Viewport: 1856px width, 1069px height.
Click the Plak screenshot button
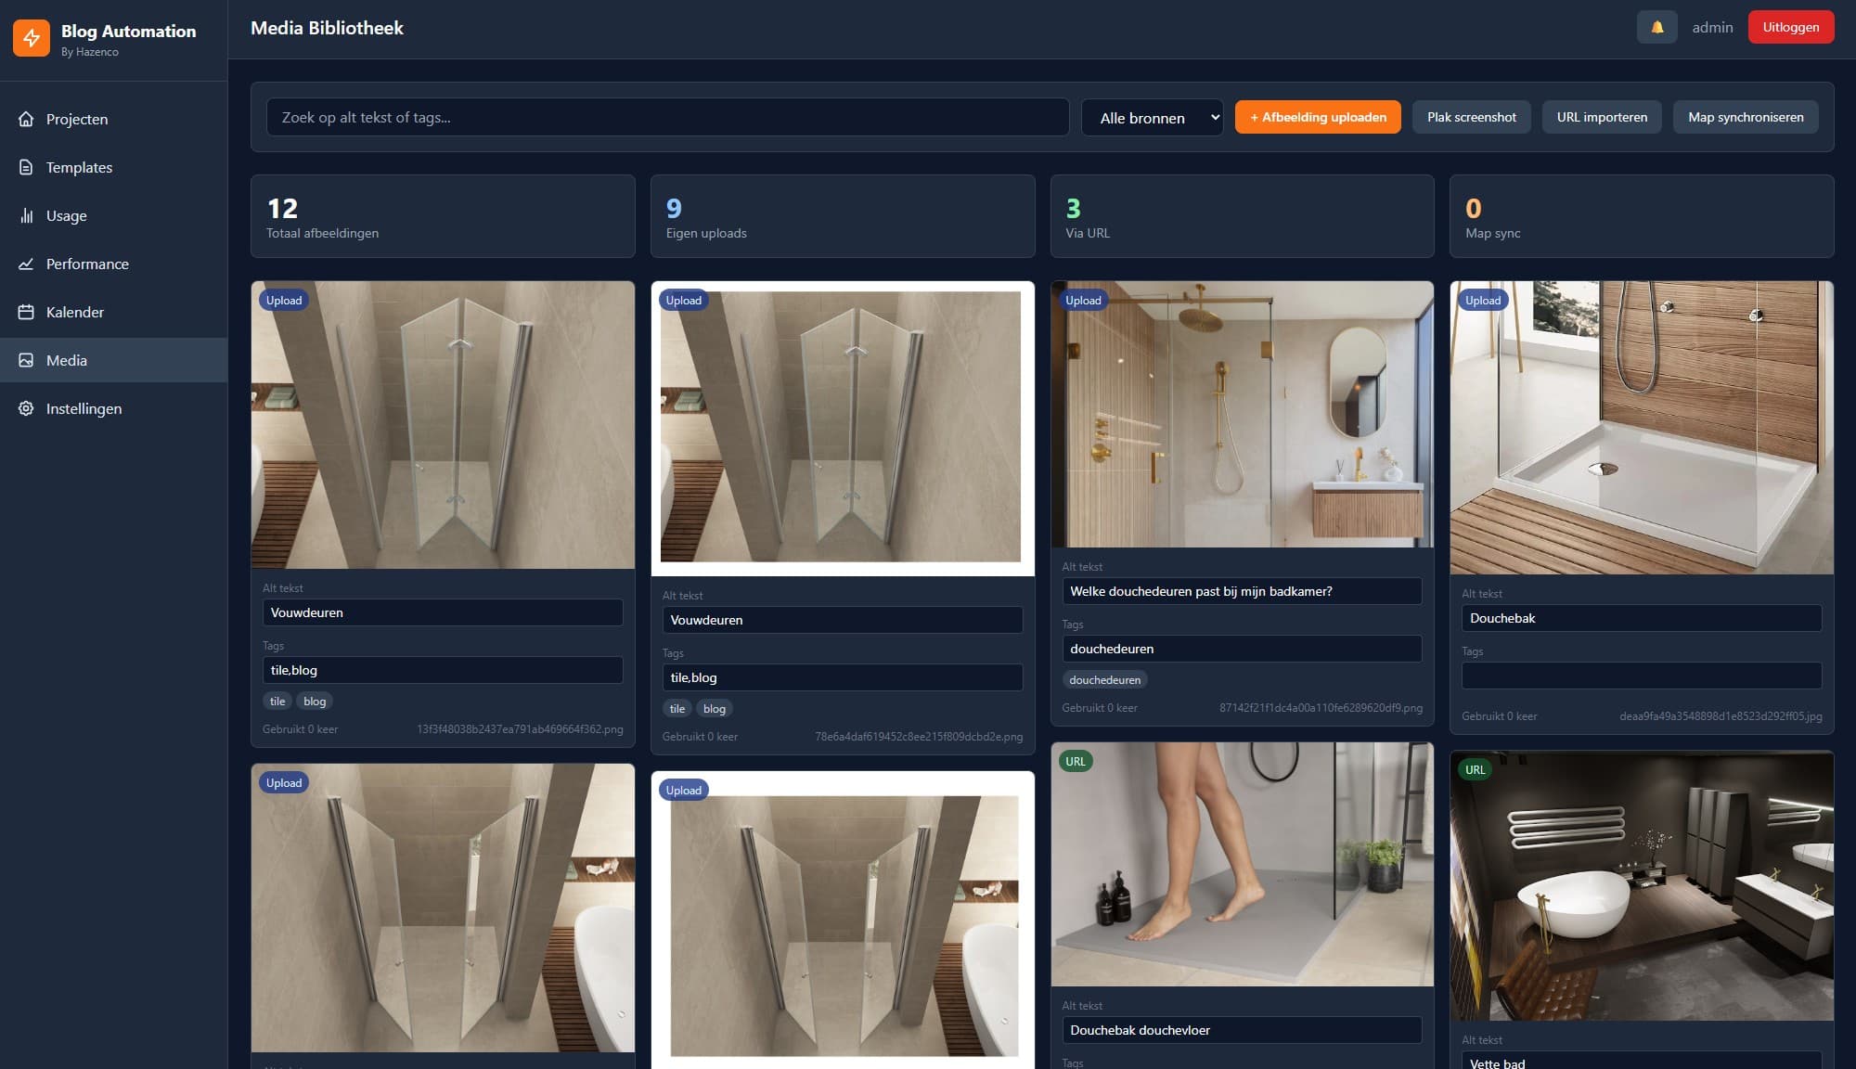click(x=1471, y=117)
